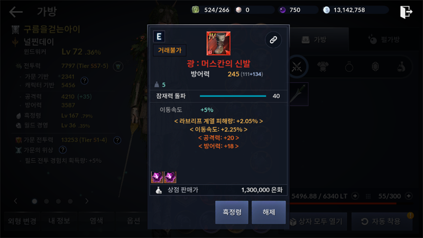Screen dimensions: 423x238
Task: Click the 흑정령 button
Action: pos(232,212)
